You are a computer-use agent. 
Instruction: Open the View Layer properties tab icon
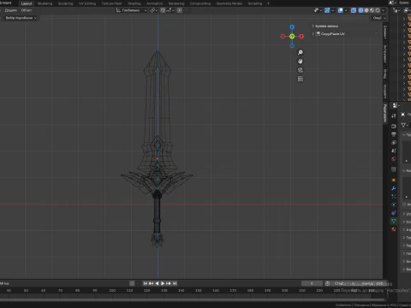[394, 142]
